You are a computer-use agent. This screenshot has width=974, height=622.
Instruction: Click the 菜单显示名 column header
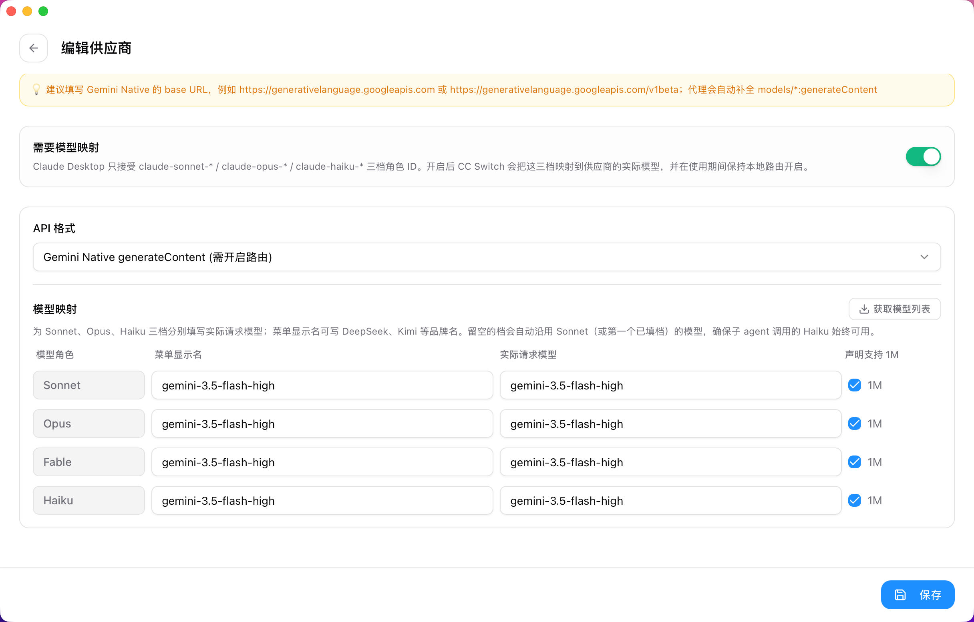[x=178, y=355]
